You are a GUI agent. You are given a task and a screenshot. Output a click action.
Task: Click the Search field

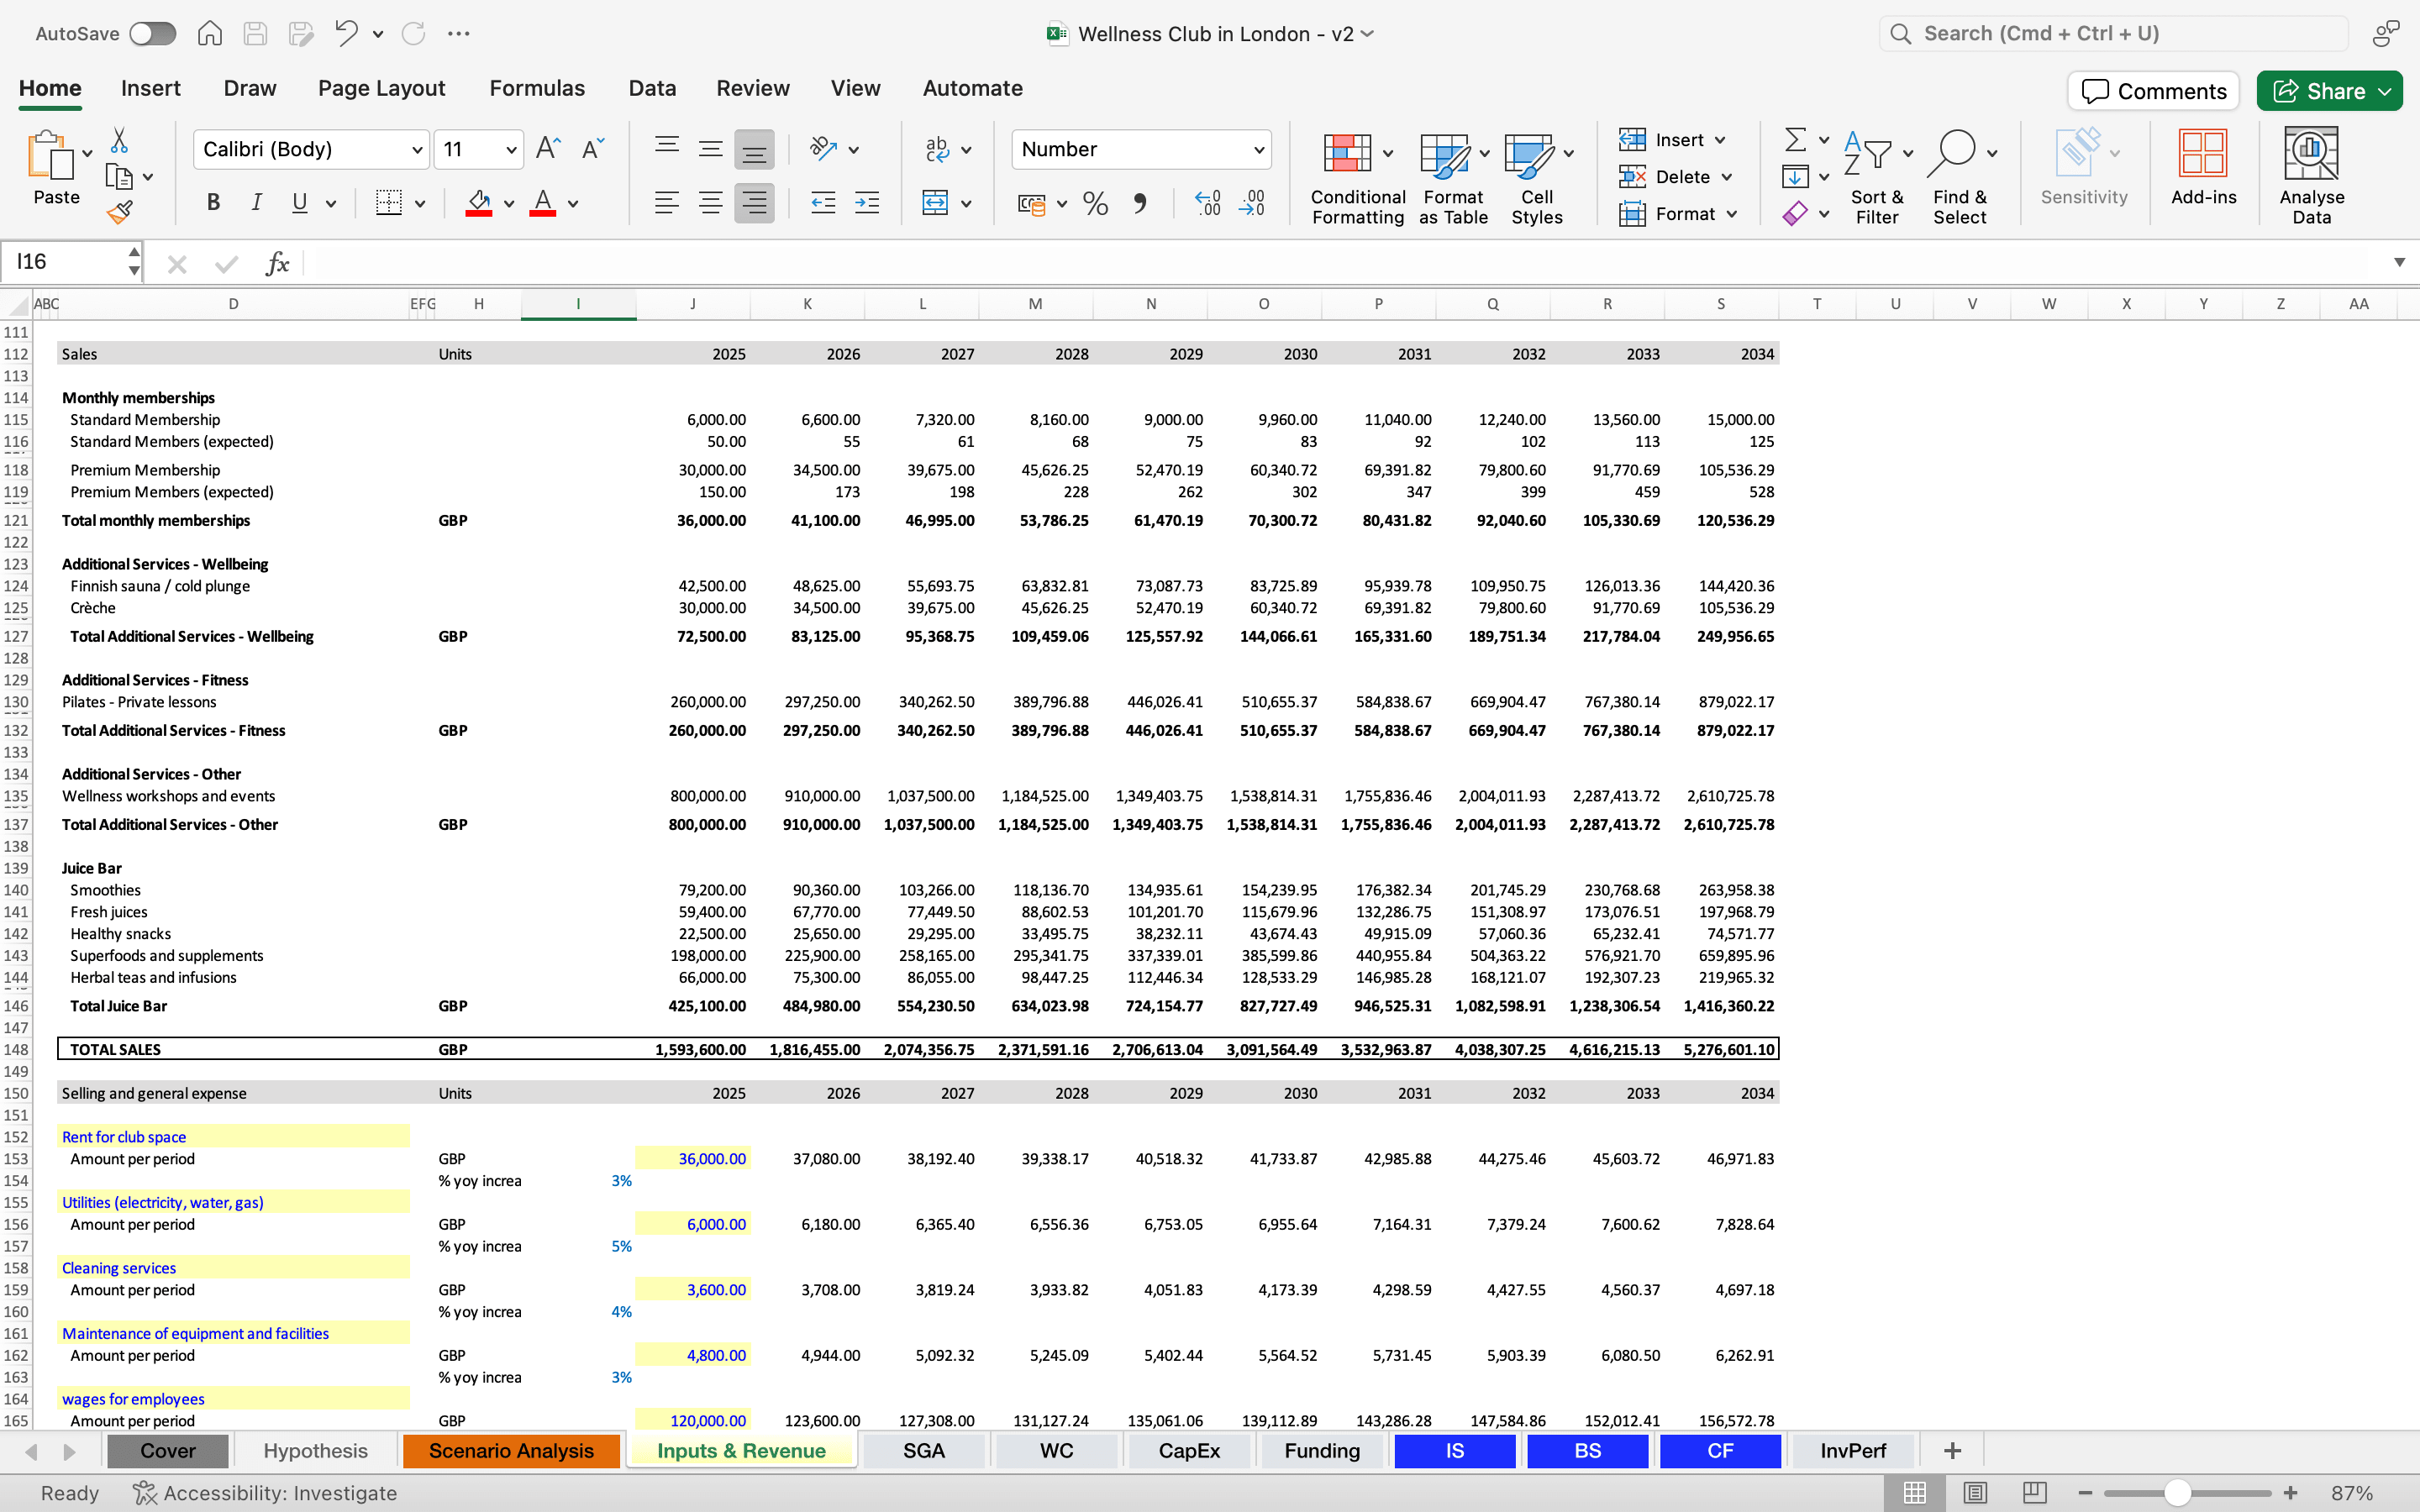tap(2113, 34)
